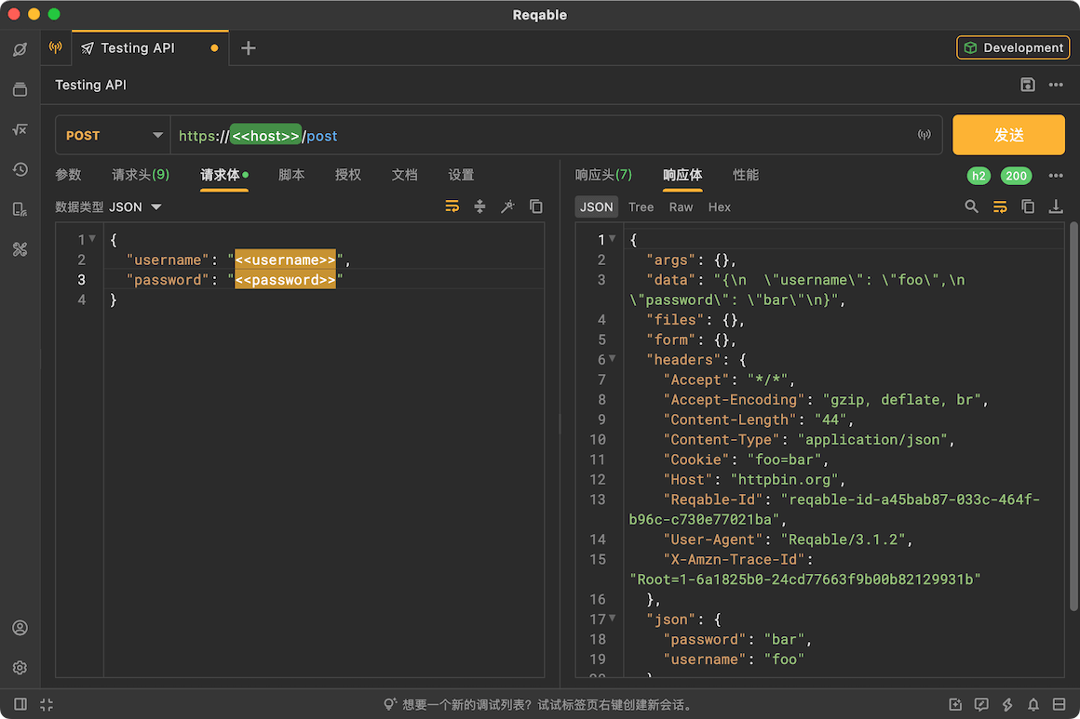Screen dimensions: 1080x719
Task: Open the more options menu under Development
Action: [1056, 85]
